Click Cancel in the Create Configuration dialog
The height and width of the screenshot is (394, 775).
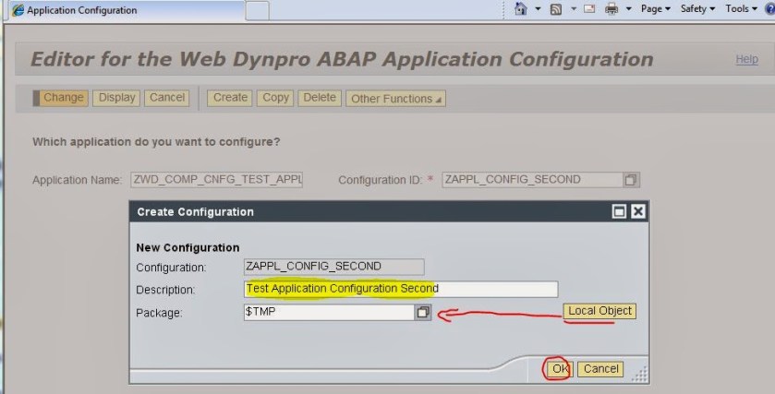(600, 369)
